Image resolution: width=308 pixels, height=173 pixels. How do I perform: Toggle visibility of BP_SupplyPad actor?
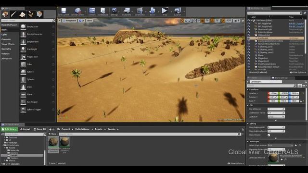(249, 24)
